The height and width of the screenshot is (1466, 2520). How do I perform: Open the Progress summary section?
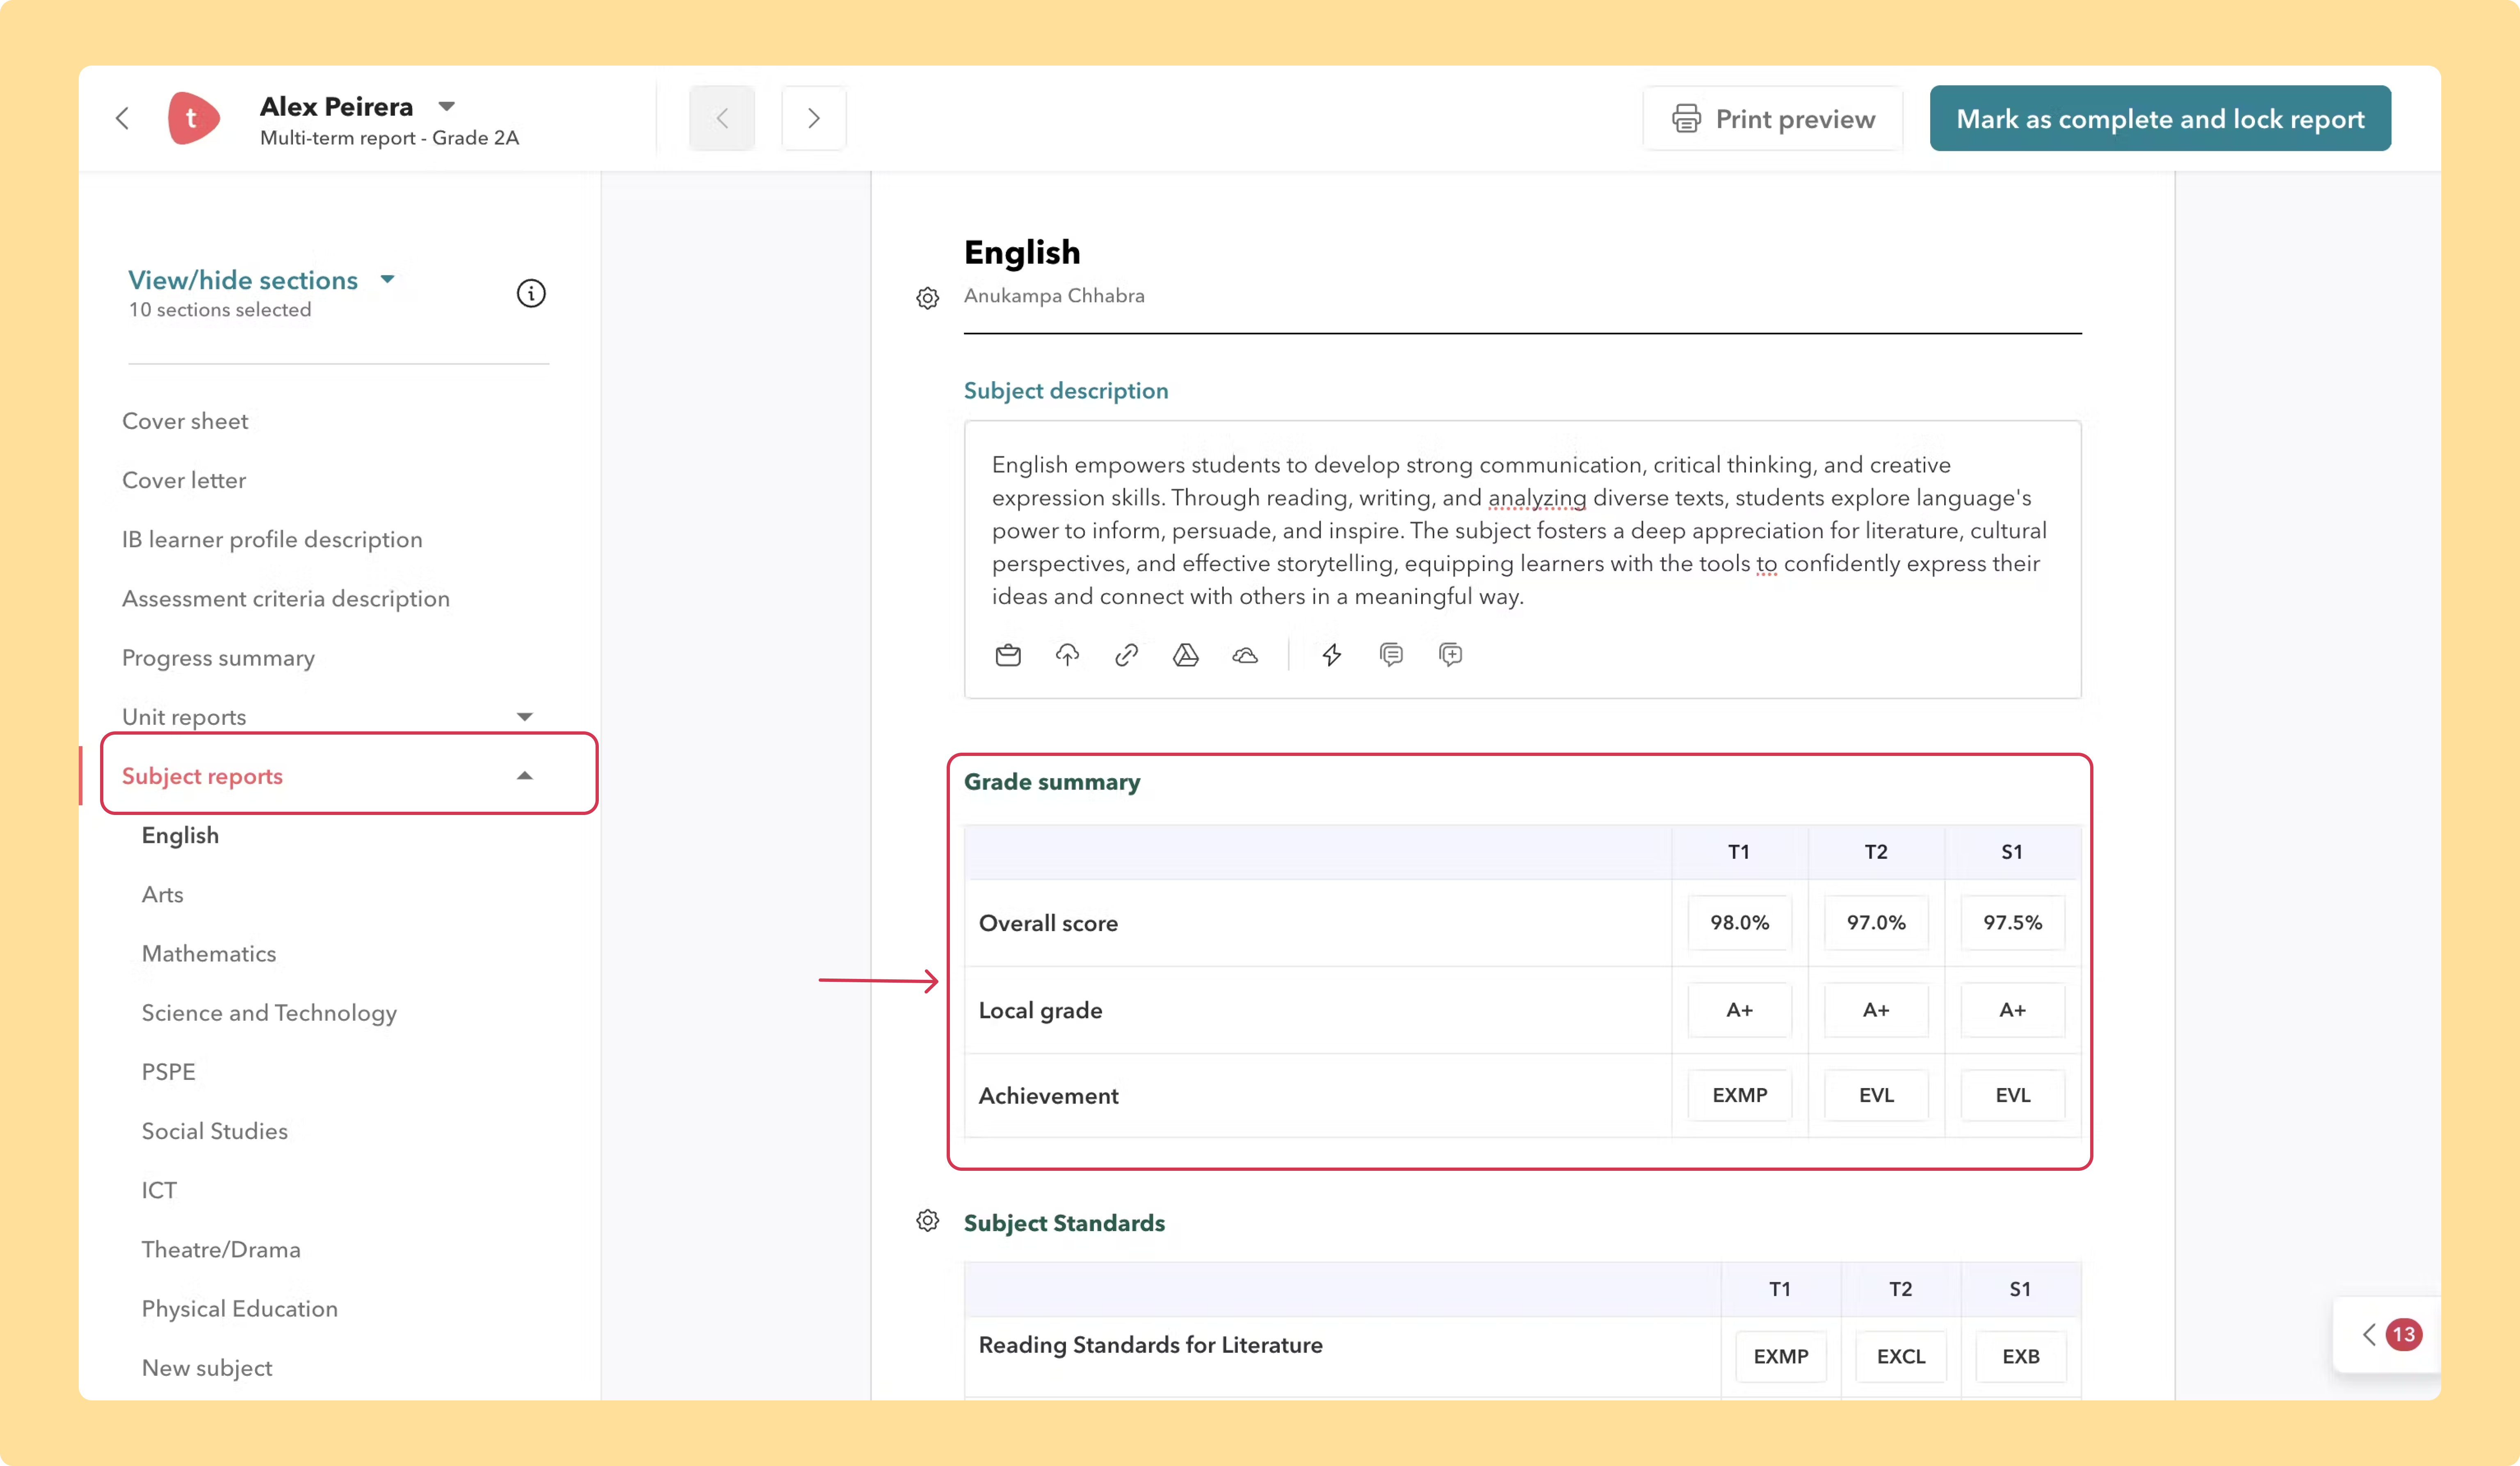click(x=218, y=658)
